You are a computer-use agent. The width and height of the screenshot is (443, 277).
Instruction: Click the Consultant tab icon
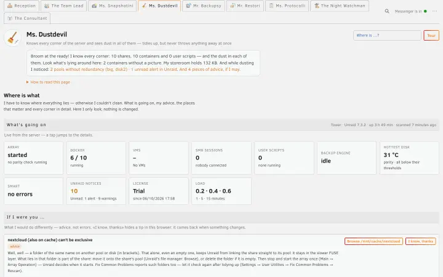point(10,18)
